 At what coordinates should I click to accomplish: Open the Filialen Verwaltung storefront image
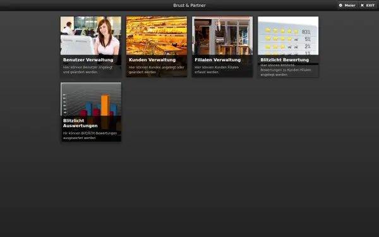(222, 36)
